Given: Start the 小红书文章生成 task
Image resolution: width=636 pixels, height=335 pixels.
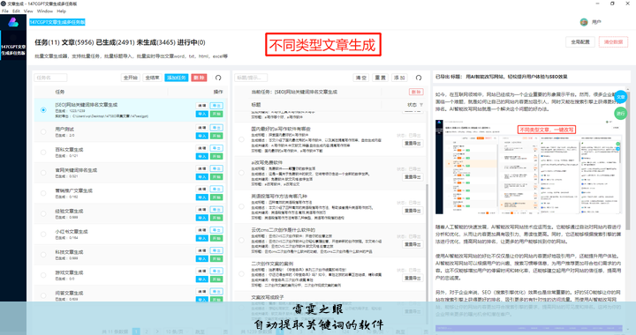Looking at the screenshot, I should (x=216, y=238).
